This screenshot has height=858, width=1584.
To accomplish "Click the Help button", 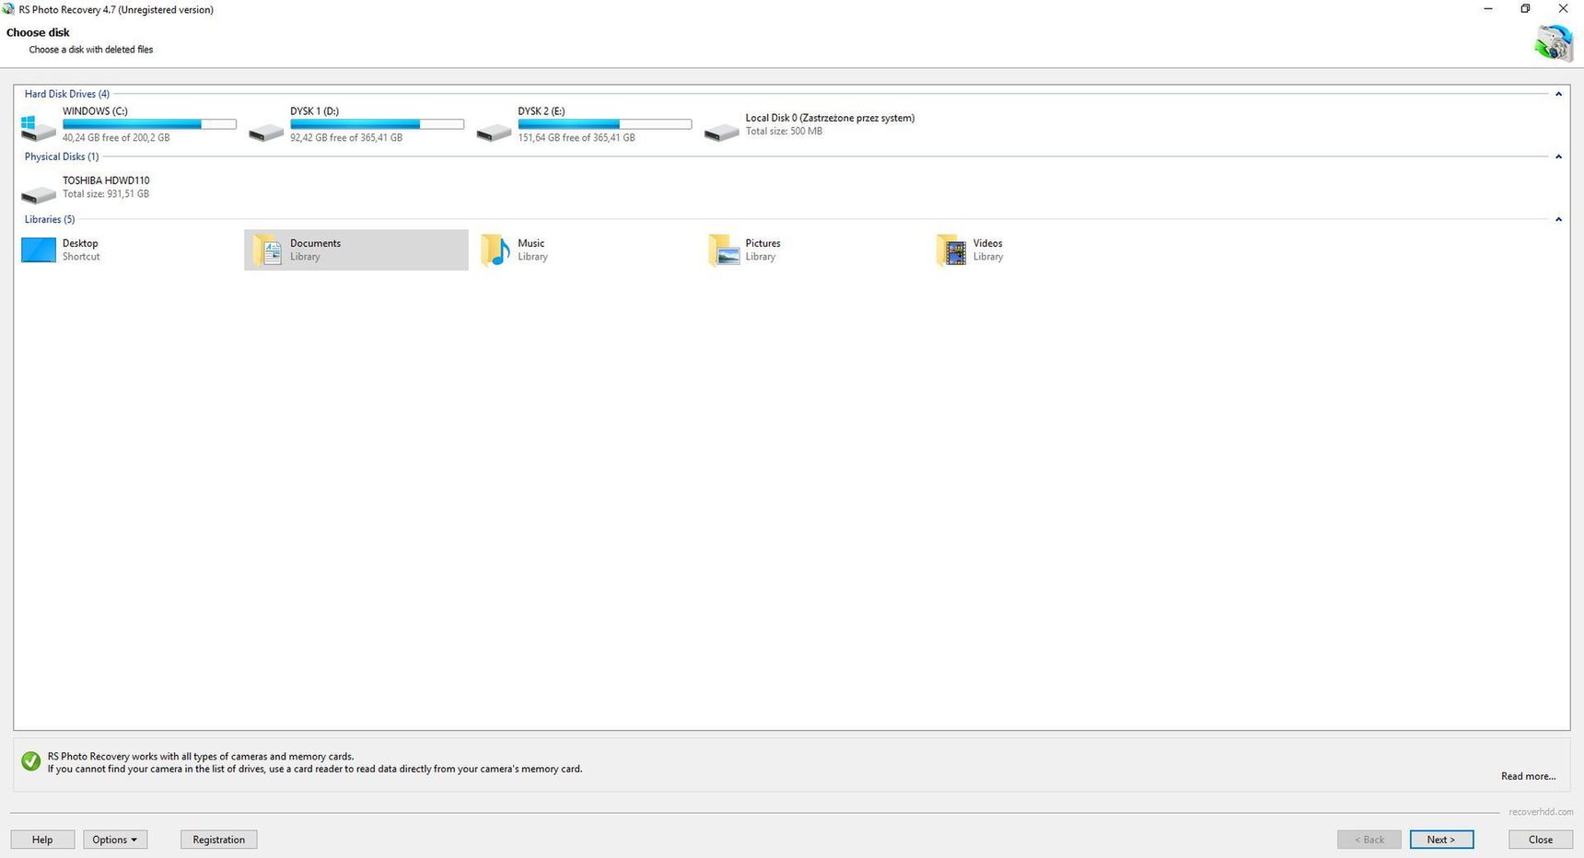I will tap(42, 840).
